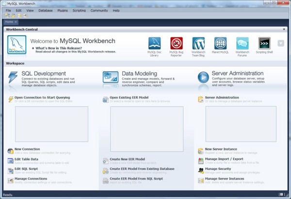
Task: Click the Manage Server Instances link
Action: pyautogui.click(x=225, y=179)
